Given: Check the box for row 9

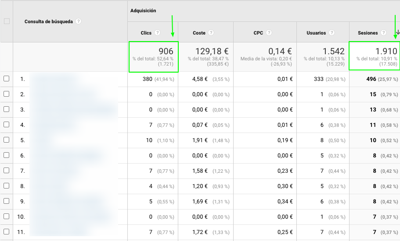Looking at the screenshot, I should click(x=7, y=201).
